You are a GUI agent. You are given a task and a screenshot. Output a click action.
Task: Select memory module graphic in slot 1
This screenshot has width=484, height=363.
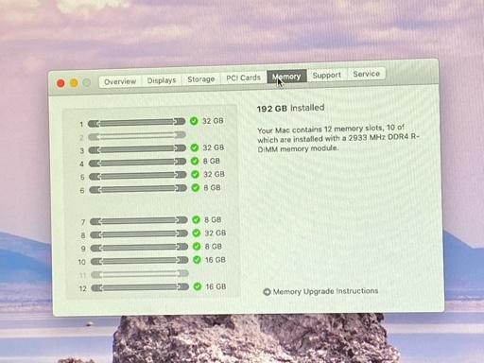(x=136, y=123)
